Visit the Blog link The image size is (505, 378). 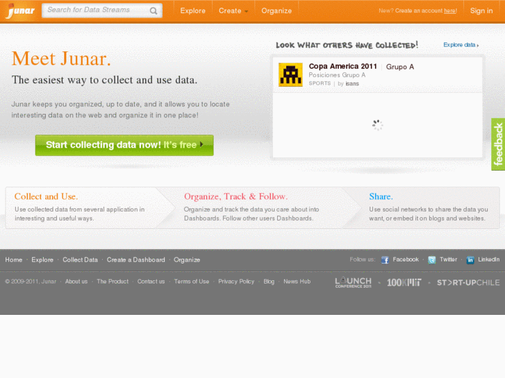point(269,282)
